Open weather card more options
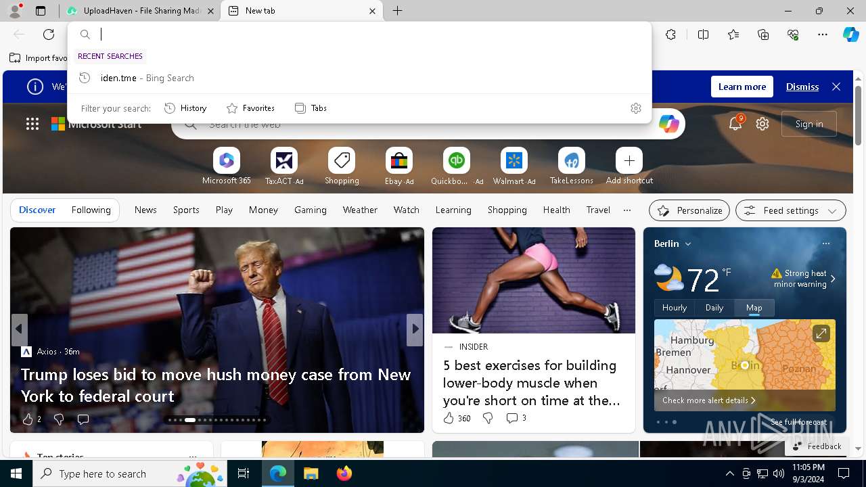This screenshot has height=487, width=866. (825, 243)
